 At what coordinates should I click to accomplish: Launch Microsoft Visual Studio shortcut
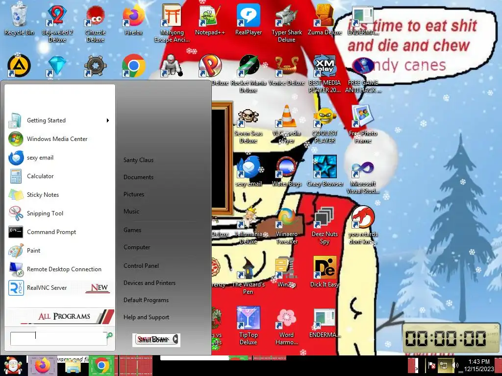pos(363,176)
